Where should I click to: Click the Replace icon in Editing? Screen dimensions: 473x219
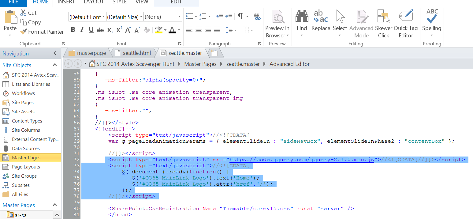pyautogui.click(x=321, y=16)
